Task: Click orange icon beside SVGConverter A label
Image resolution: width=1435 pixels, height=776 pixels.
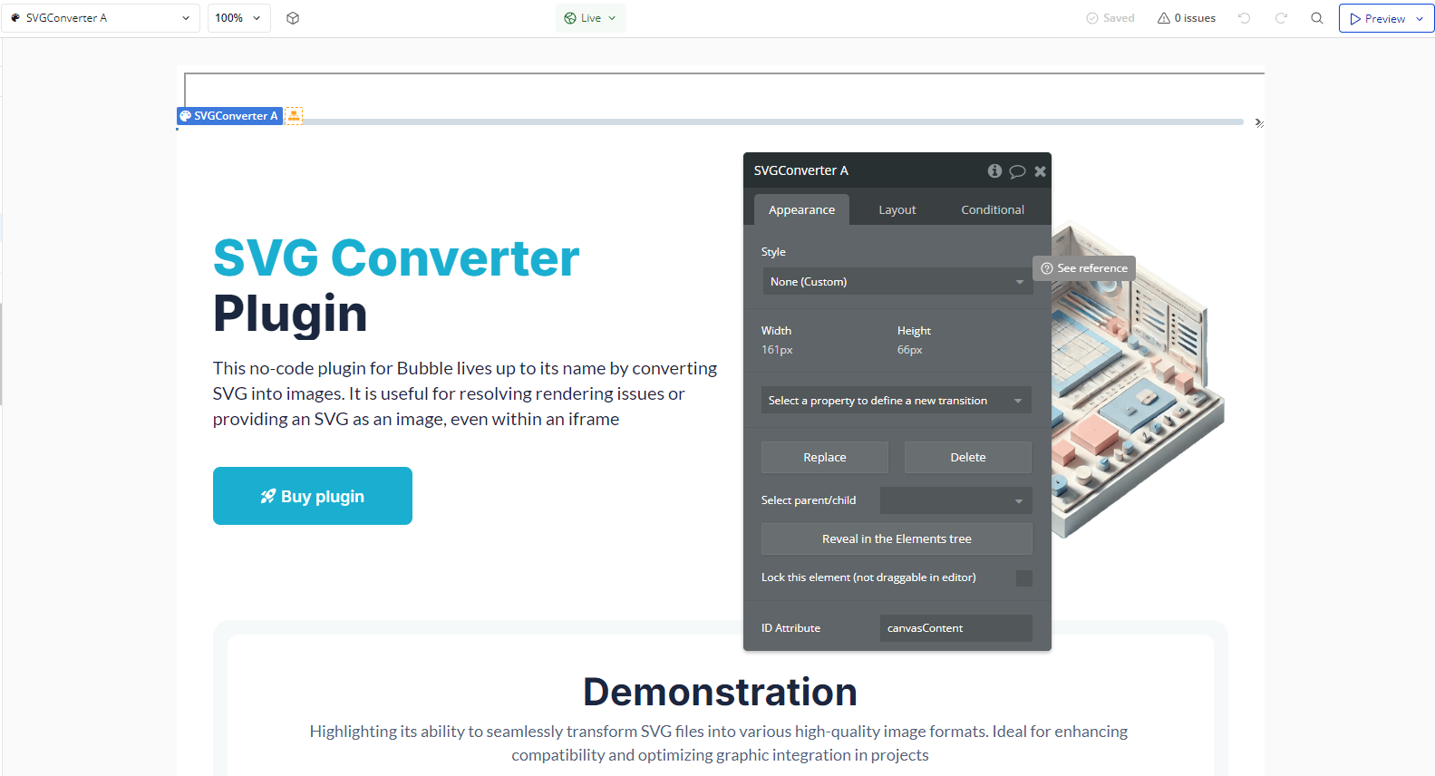Action: pyautogui.click(x=294, y=115)
